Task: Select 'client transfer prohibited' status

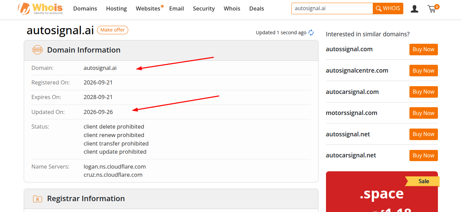Action: click(x=116, y=143)
